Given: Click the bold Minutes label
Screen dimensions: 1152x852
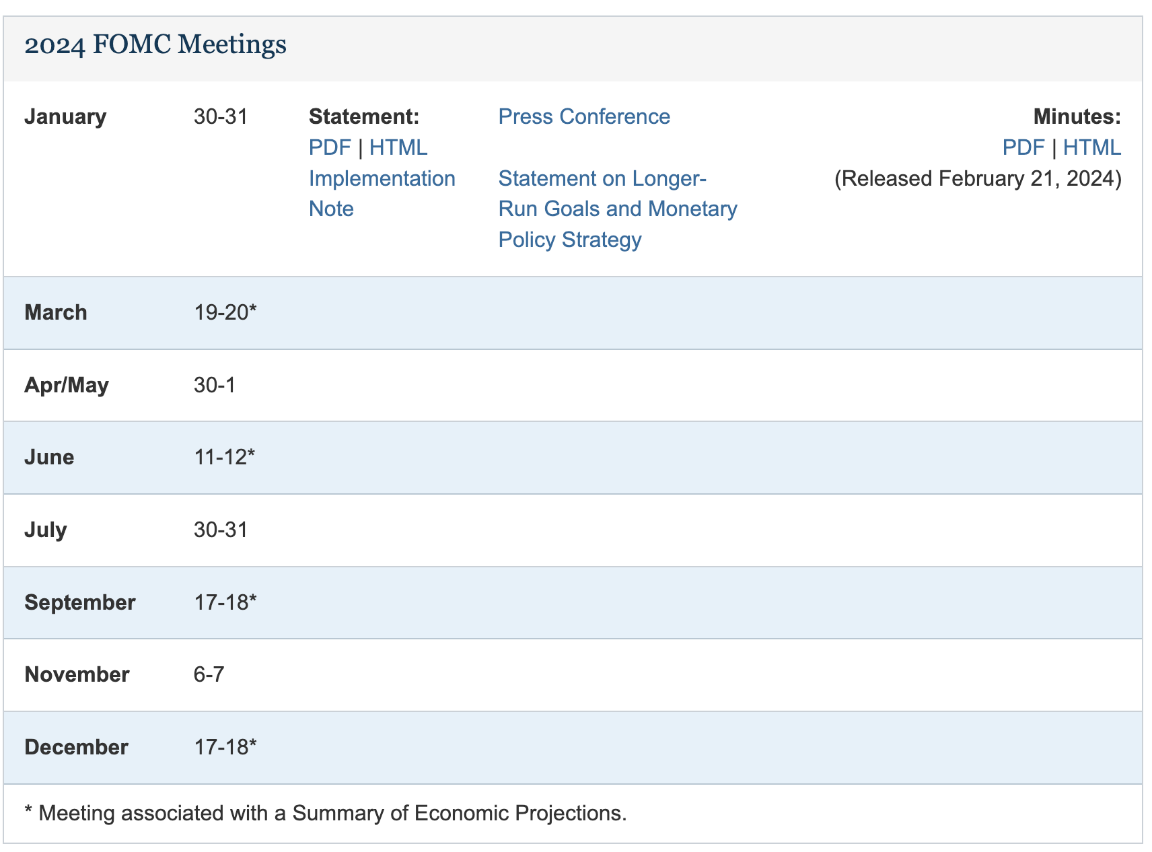Looking at the screenshot, I should tap(1077, 116).
